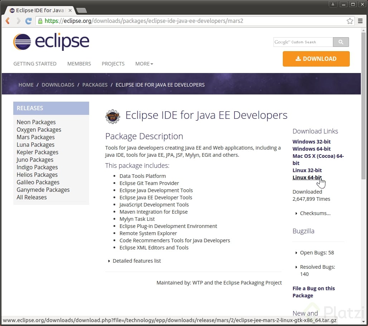The image size is (368, 326).
Task: Click the "Eclipse Java EE Developer Tools" item
Action: point(156,198)
